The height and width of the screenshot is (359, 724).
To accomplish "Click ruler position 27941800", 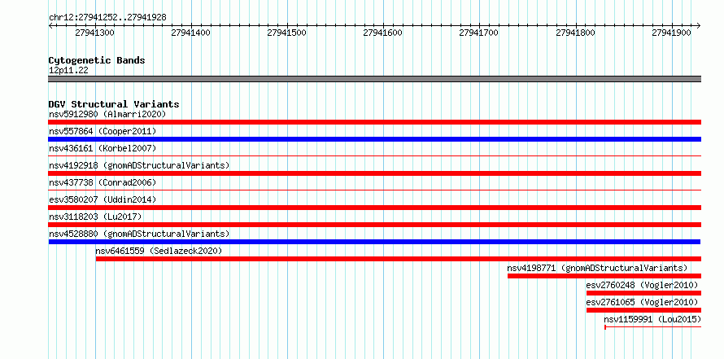I will [x=575, y=33].
